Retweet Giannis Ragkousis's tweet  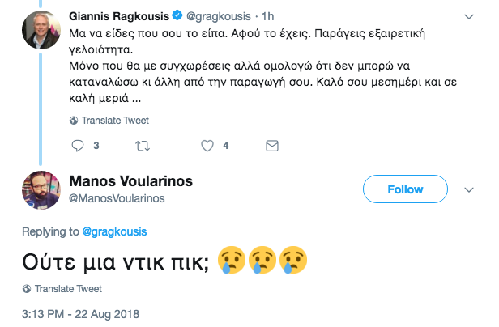point(143,146)
